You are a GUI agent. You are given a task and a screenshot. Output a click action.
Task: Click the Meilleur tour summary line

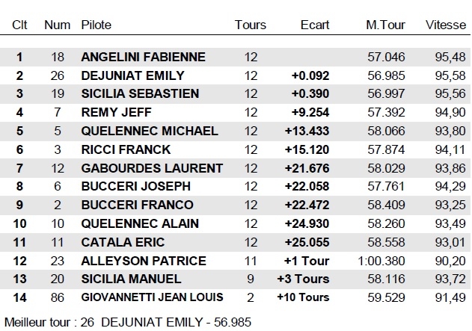128,322
